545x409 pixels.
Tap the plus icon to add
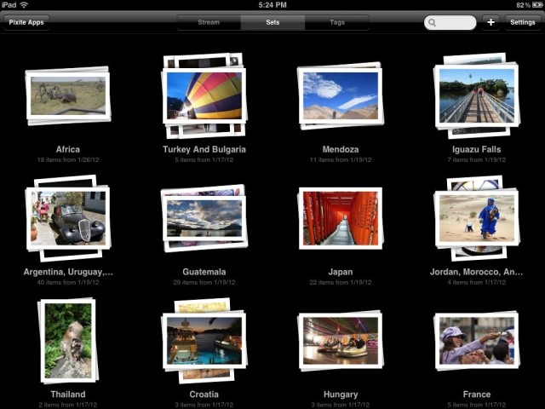click(490, 22)
